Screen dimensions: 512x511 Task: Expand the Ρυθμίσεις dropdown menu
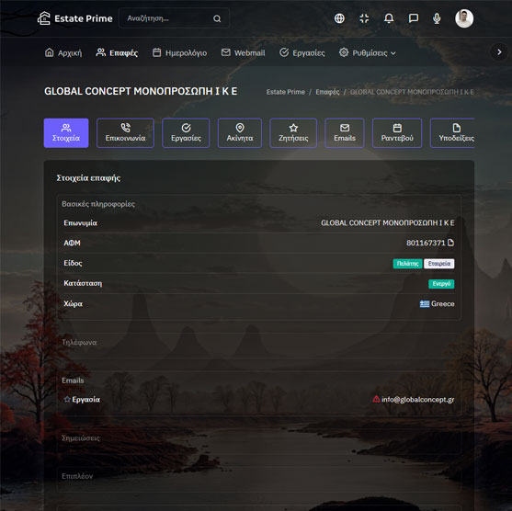point(368,52)
